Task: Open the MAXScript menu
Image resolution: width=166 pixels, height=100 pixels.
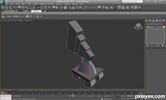Action: (x=75, y=4)
